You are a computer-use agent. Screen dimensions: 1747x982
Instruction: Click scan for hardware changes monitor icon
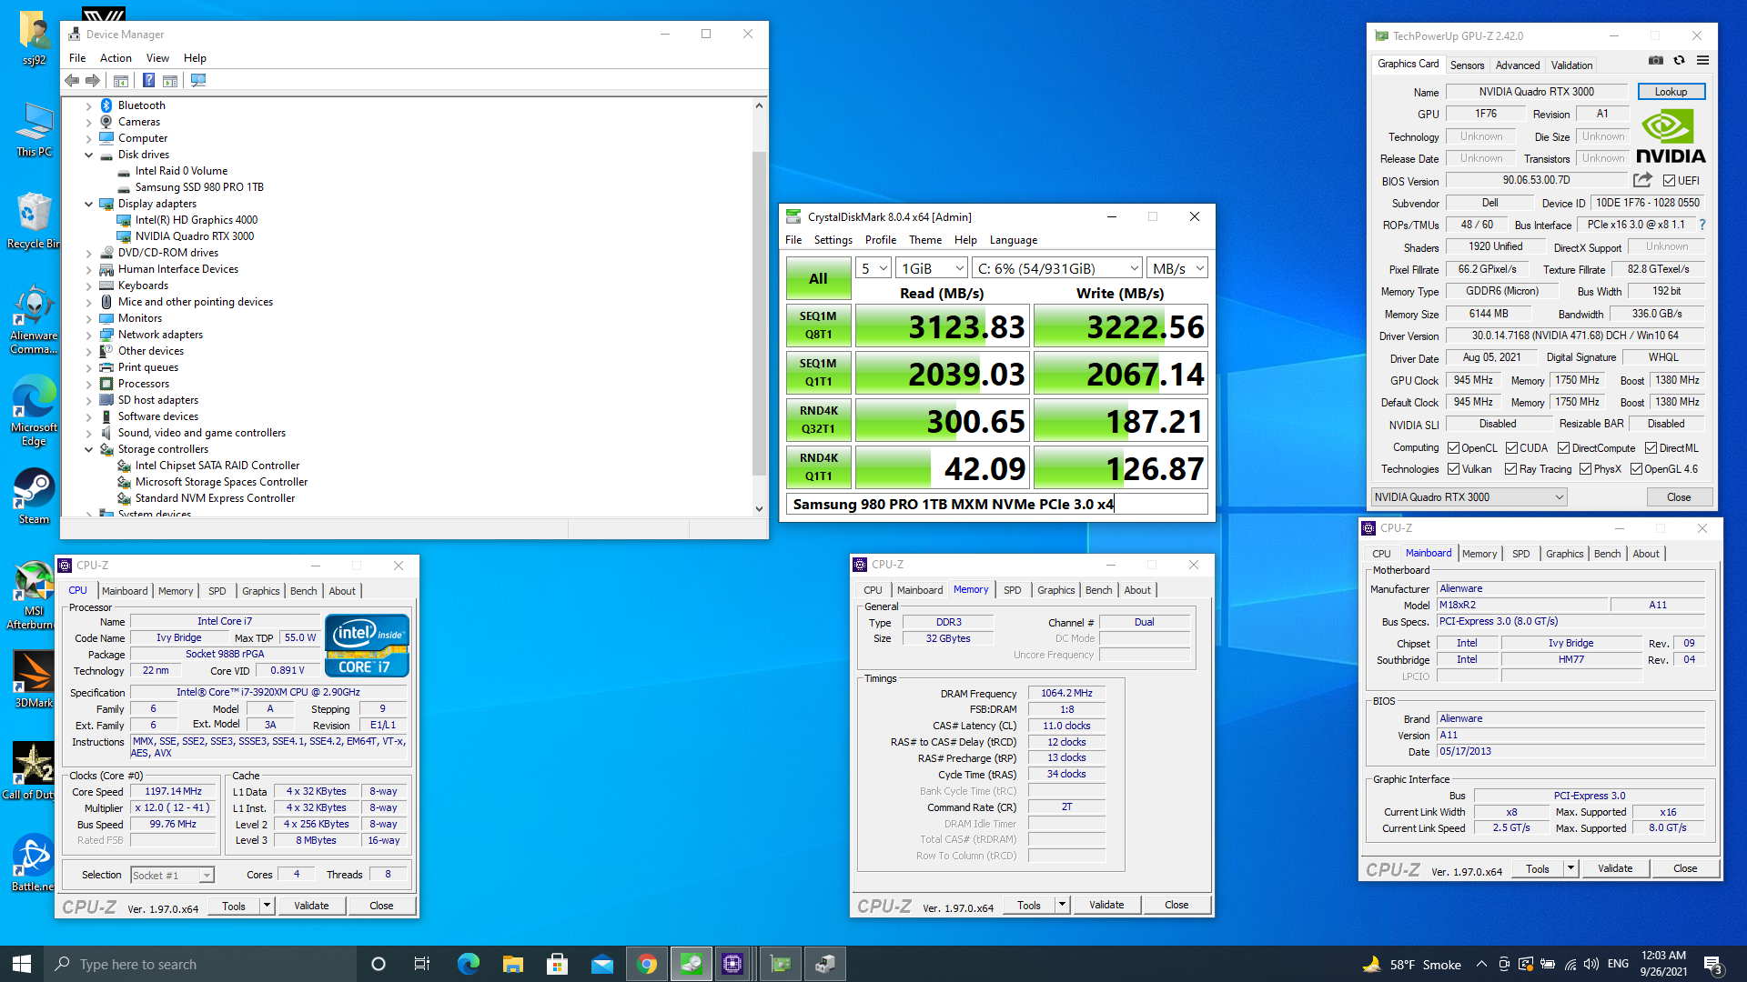pos(197,81)
